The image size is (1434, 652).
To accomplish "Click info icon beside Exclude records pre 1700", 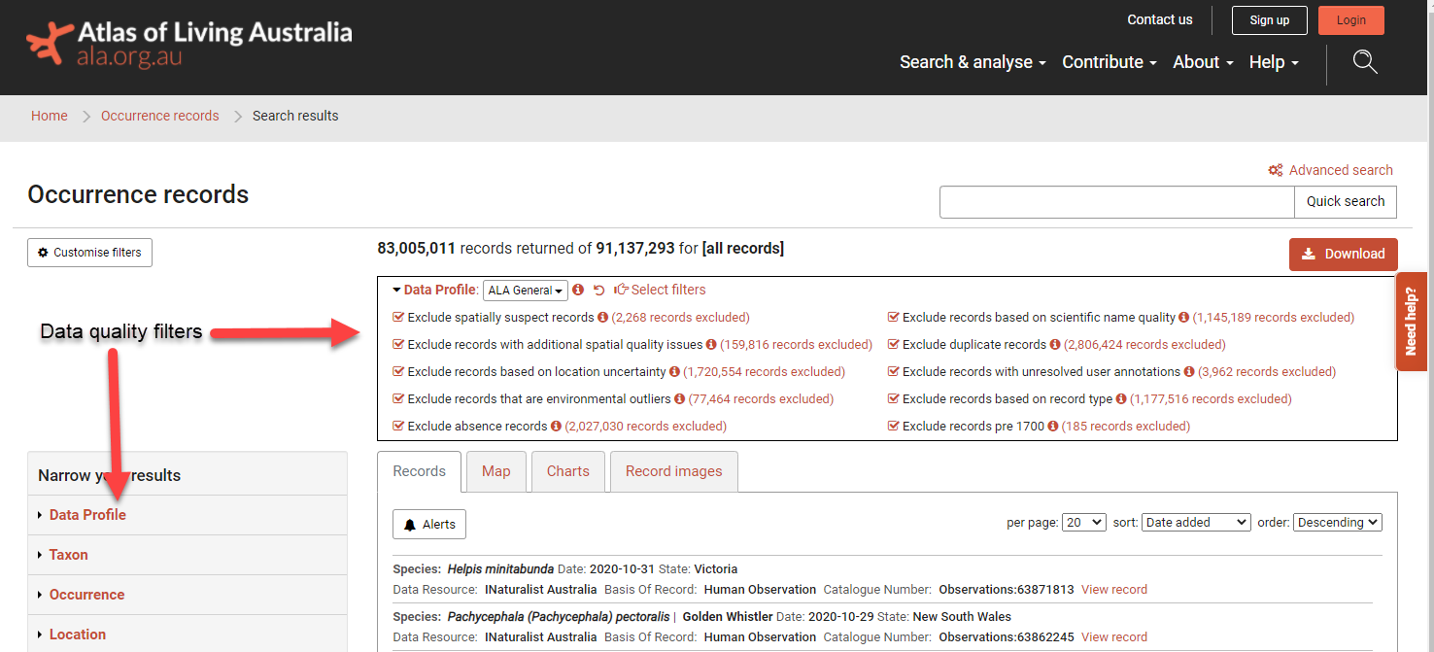I will tap(1052, 427).
